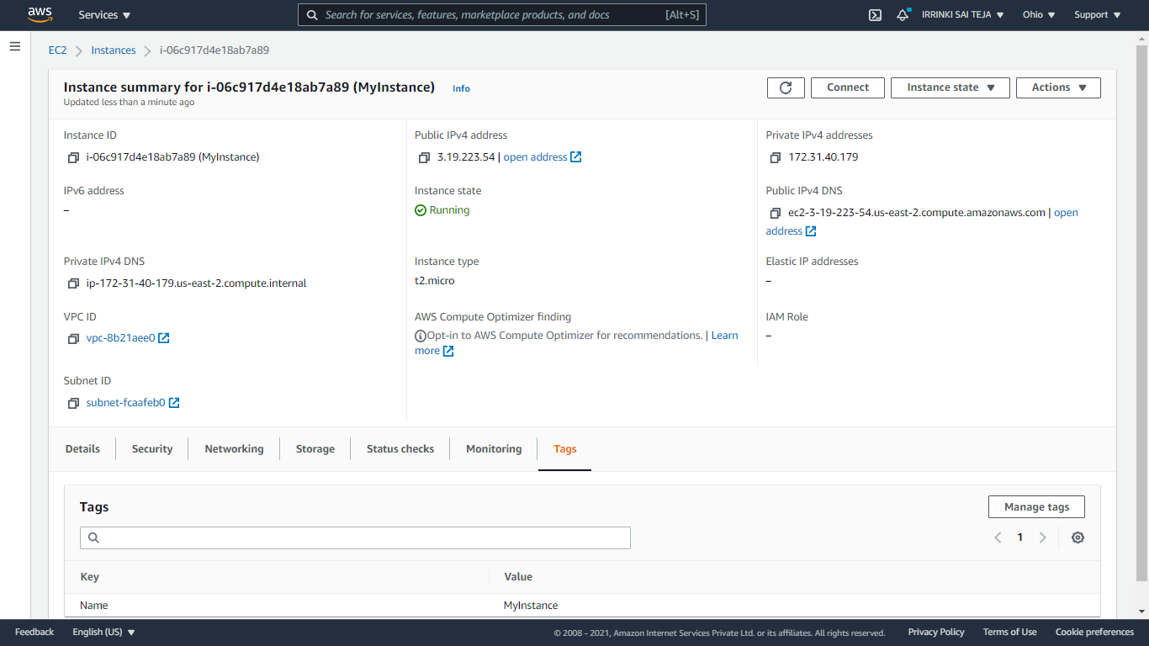The width and height of the screenshot is (1149, 646).
Task: Open the Terms of Use footer link
Action: 1009,632
